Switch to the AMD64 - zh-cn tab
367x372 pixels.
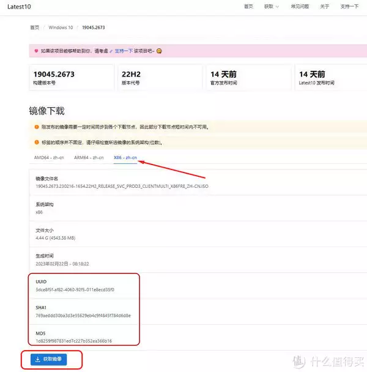coord(49,157)
